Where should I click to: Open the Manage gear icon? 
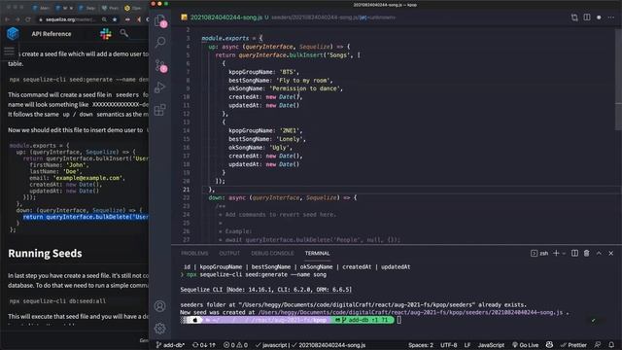point(159,329)
